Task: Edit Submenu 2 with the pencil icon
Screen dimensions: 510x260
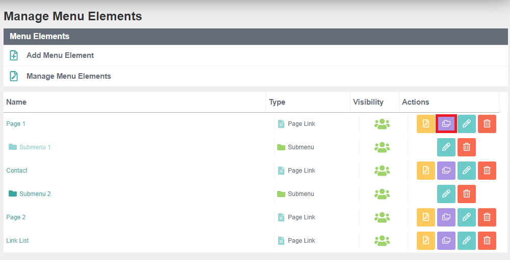Action: [446, 194]
